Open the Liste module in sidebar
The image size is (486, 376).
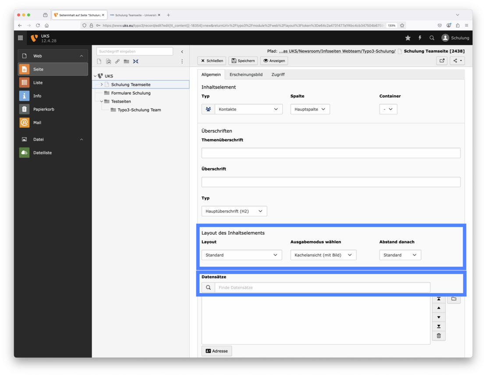coord(38,82)
